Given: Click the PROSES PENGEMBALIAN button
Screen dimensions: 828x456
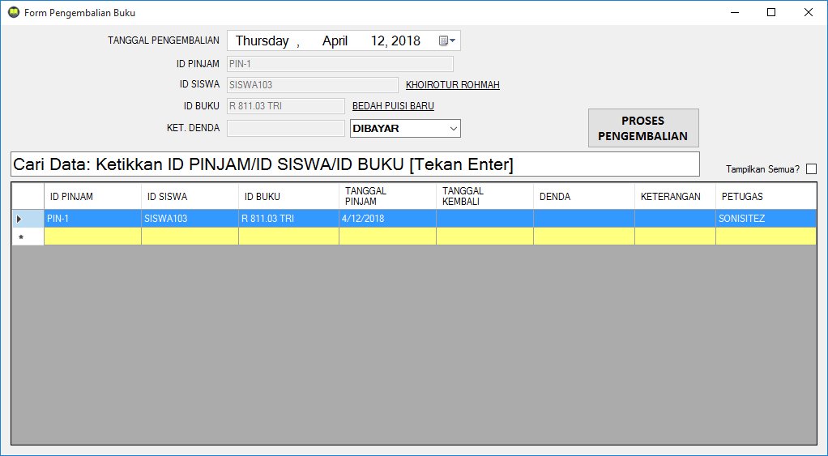Looking at the screenshot, I should coord(642,128).
